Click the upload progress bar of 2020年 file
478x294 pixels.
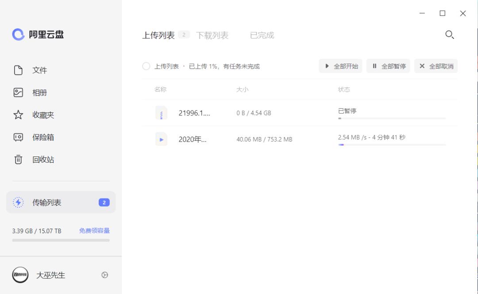(392, 145)
